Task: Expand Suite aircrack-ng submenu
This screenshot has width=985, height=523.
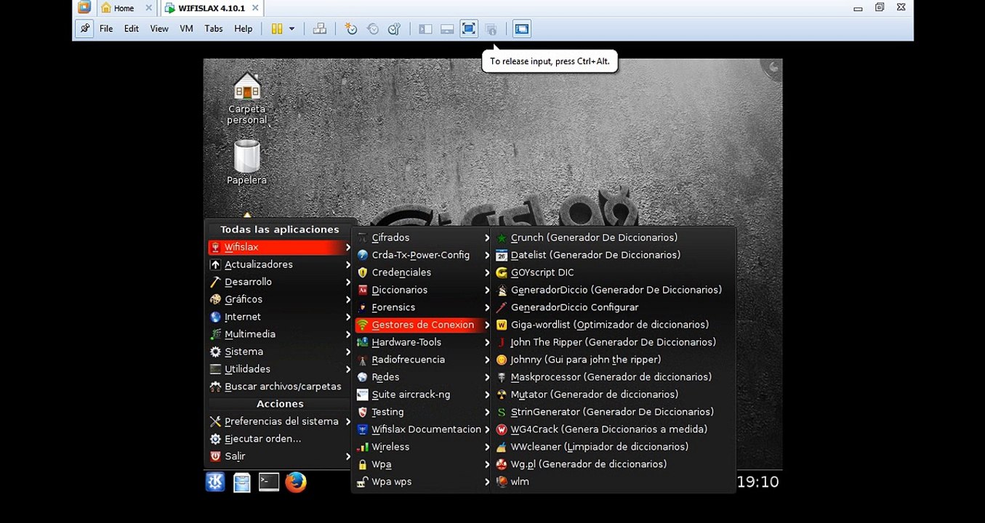Action: tap(423, 394)
